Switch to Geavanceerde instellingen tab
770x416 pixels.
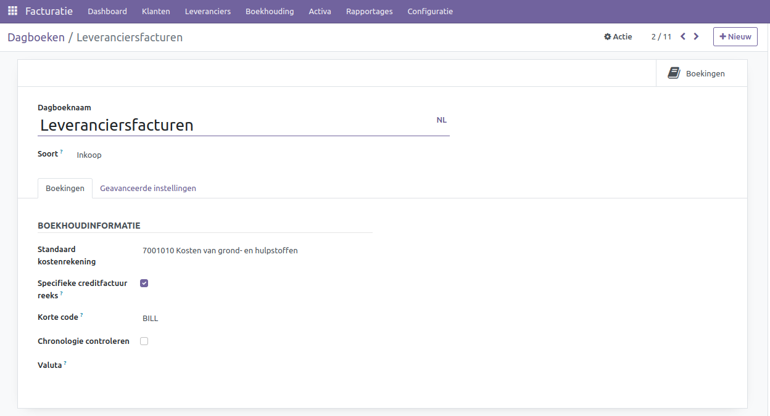pyautogui.click(x=148, y=189)
